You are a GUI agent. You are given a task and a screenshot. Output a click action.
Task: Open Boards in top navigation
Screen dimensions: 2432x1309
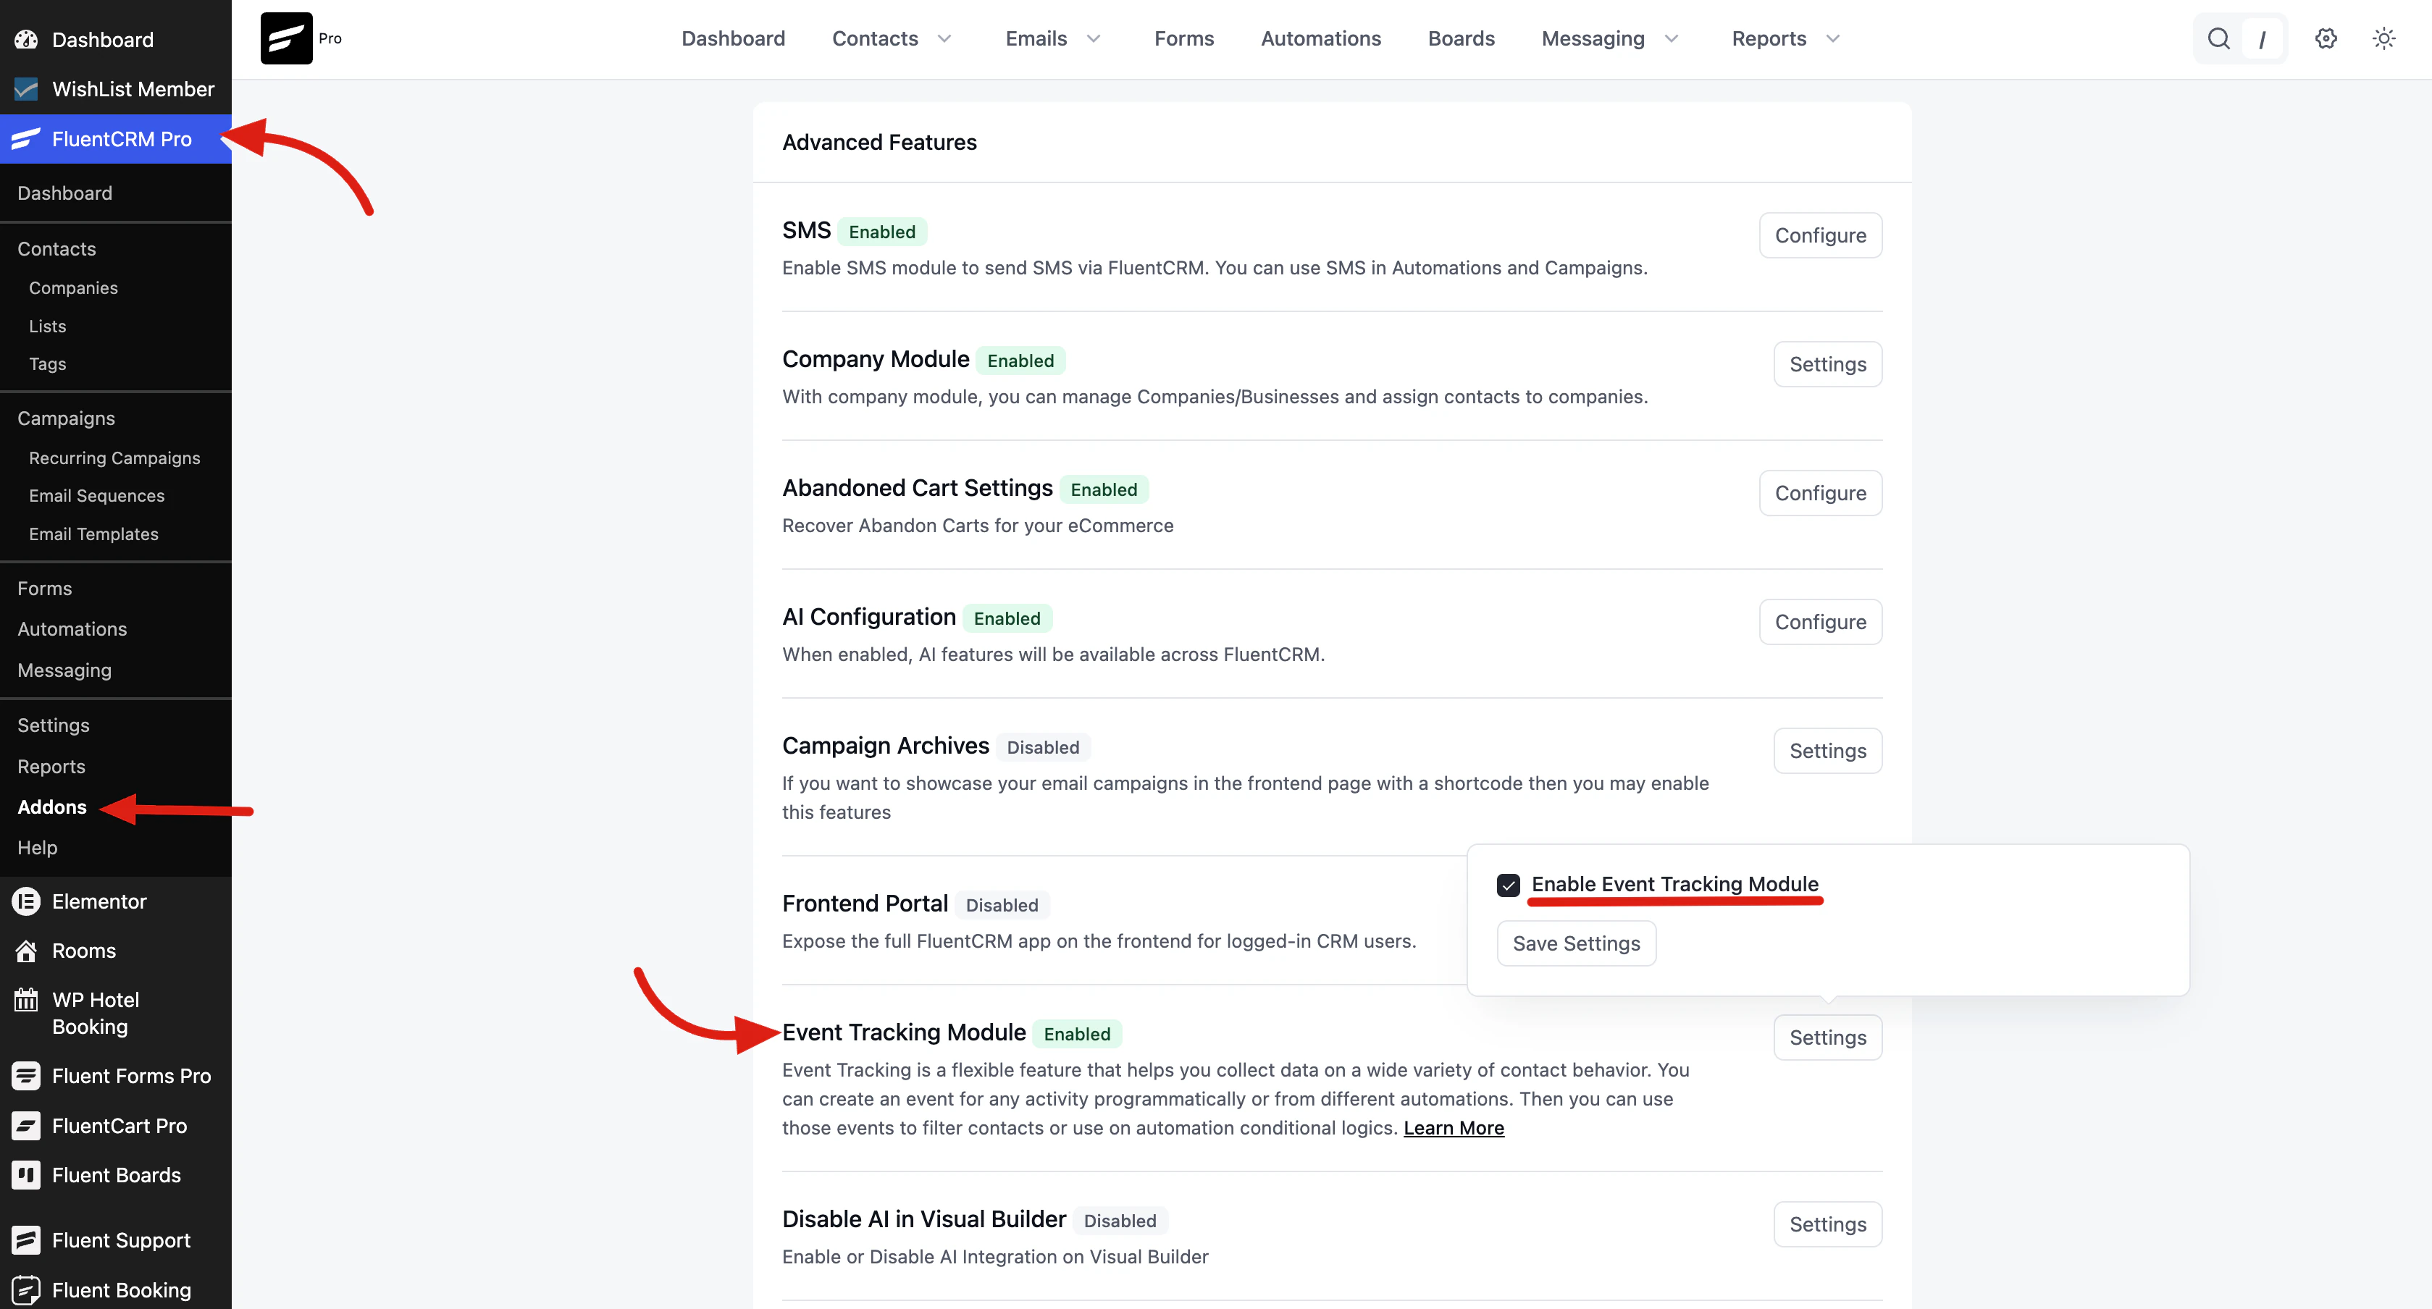coord(1461,38)
